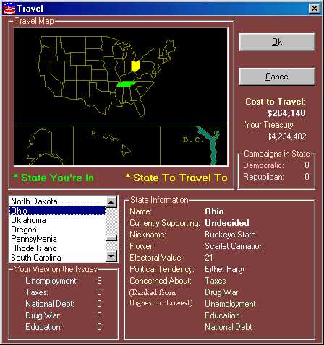The width and height of the screenshot is (324, 345).
Task: Click the D.C. river inset graphic
Action: point(210,145)
